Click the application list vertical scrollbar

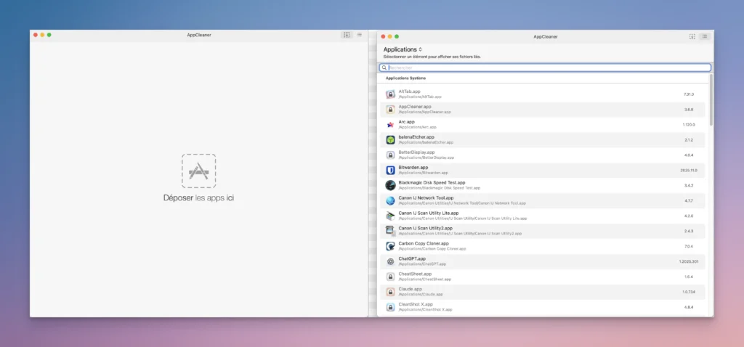point(711,99)
